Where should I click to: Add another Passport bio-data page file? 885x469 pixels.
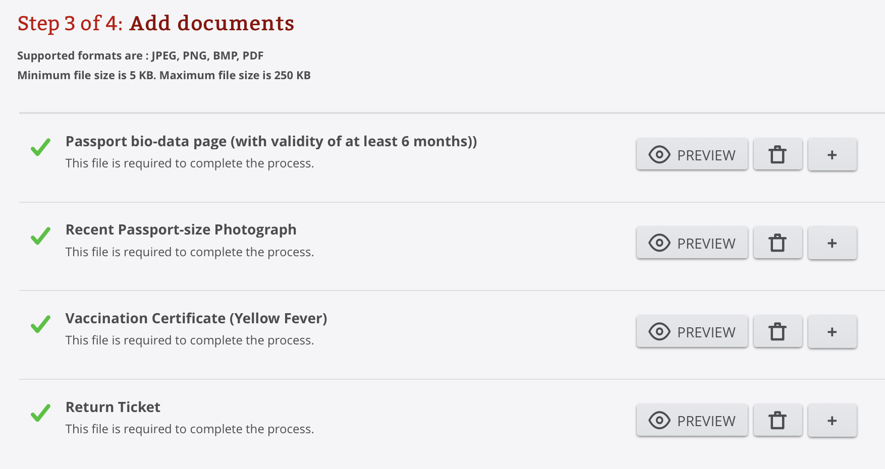pyautogui.click(x=832, y=154)
